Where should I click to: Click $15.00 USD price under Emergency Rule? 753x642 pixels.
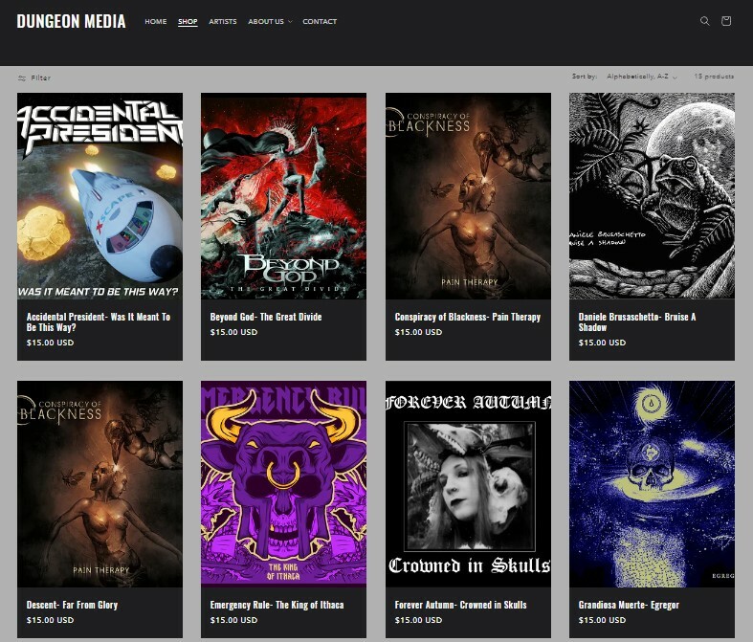tap(233, 620)
